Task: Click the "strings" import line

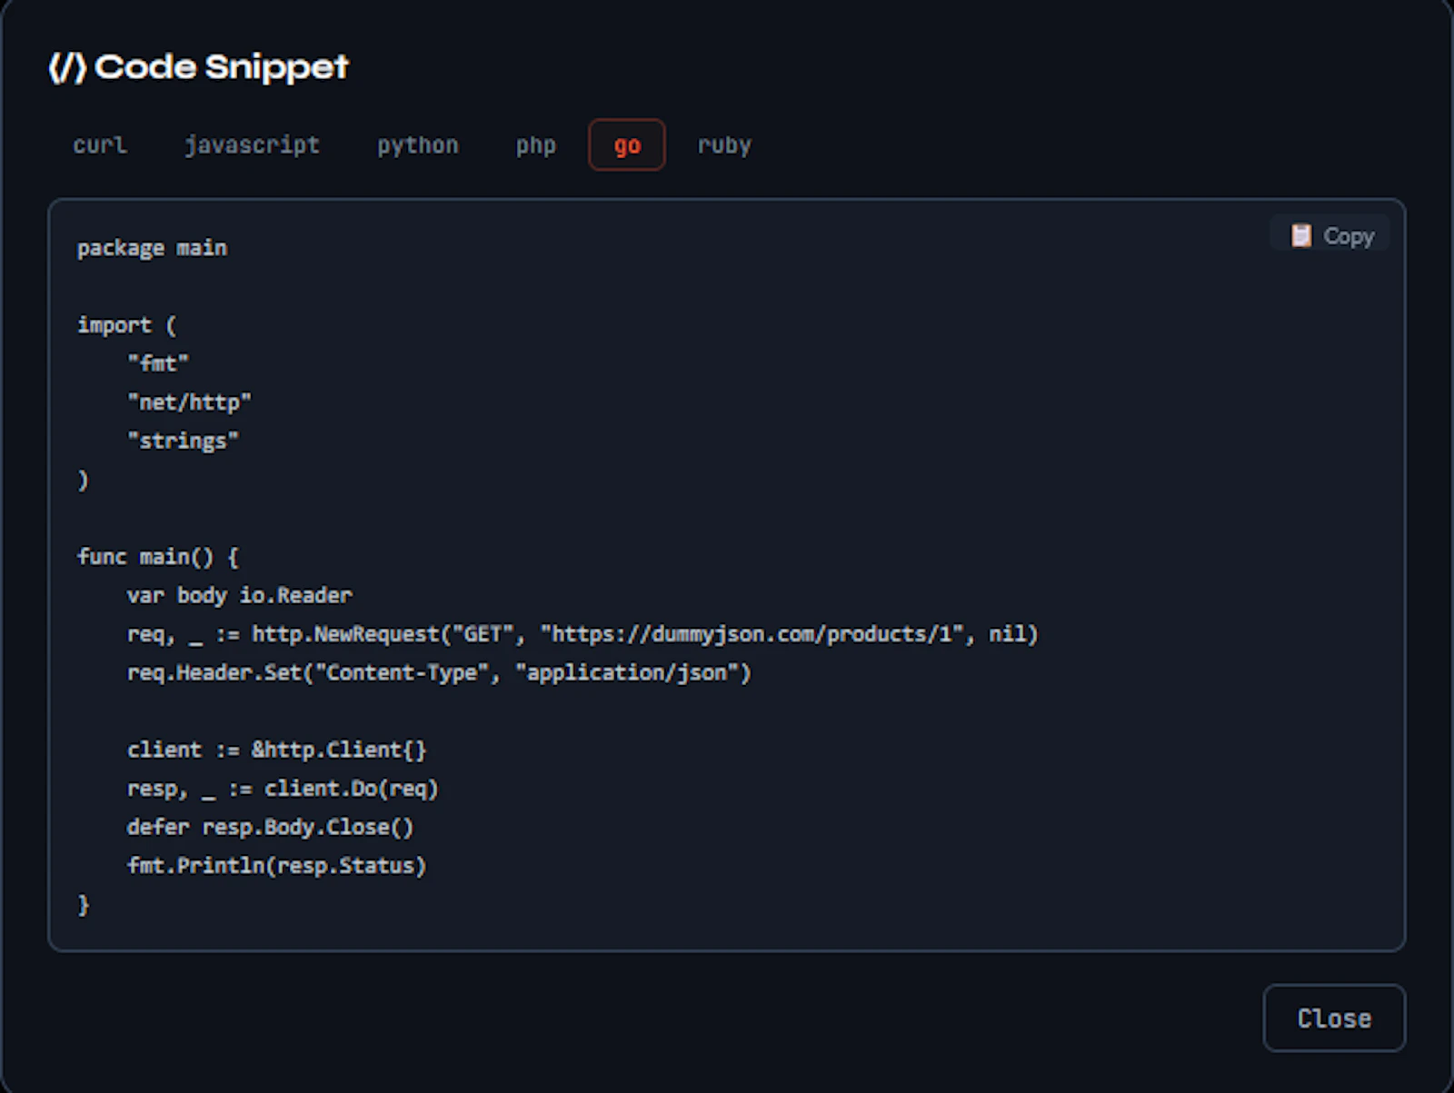Action: (x=183, y=441)
